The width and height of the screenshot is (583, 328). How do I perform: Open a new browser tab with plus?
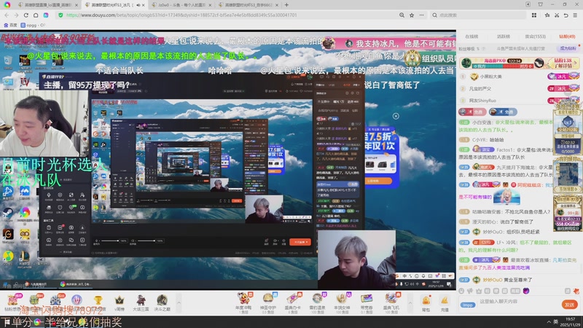pos(286,5)
